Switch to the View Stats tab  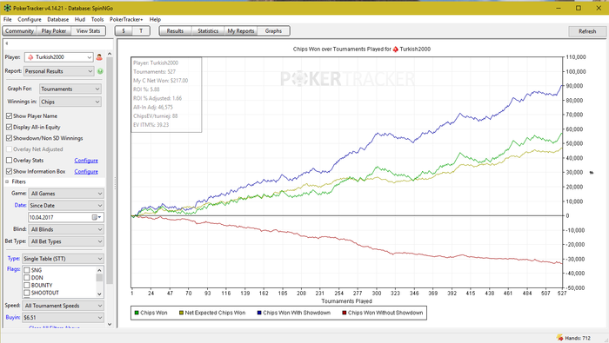pos(88,31)
